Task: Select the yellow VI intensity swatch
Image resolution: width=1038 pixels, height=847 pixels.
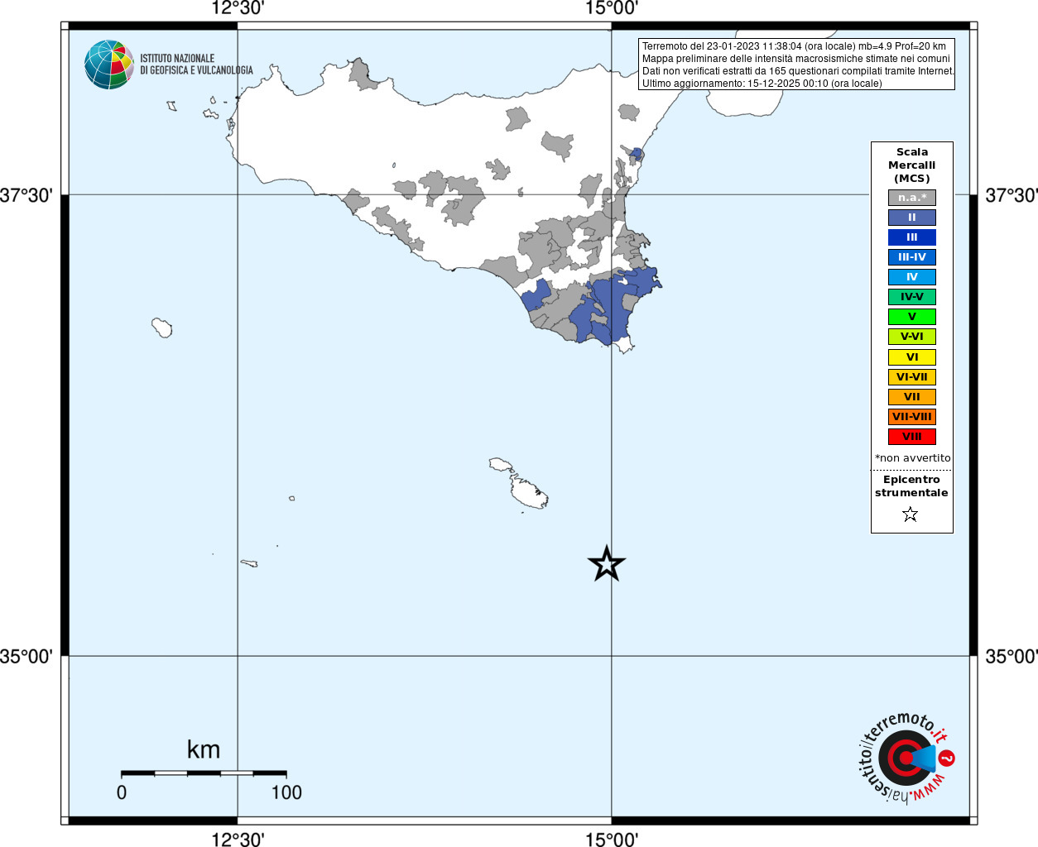Action: tap(912, 357)
